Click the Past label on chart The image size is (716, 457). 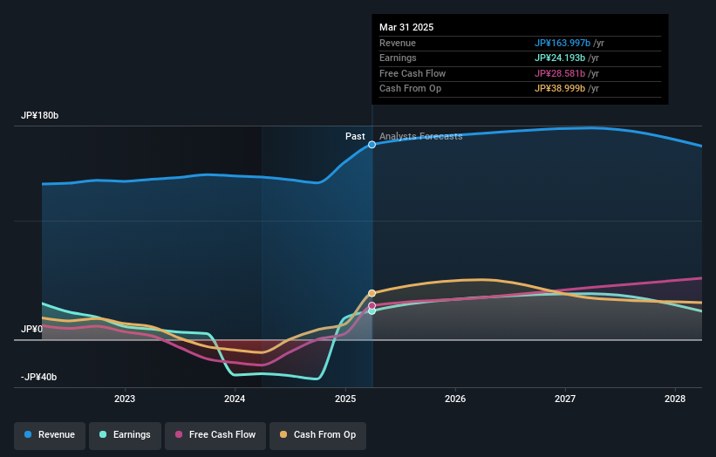click(355, 136)
